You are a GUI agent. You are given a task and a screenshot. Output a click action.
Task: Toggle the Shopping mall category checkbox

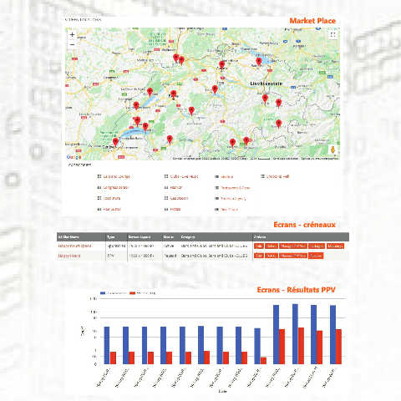(x=262, y=176)
